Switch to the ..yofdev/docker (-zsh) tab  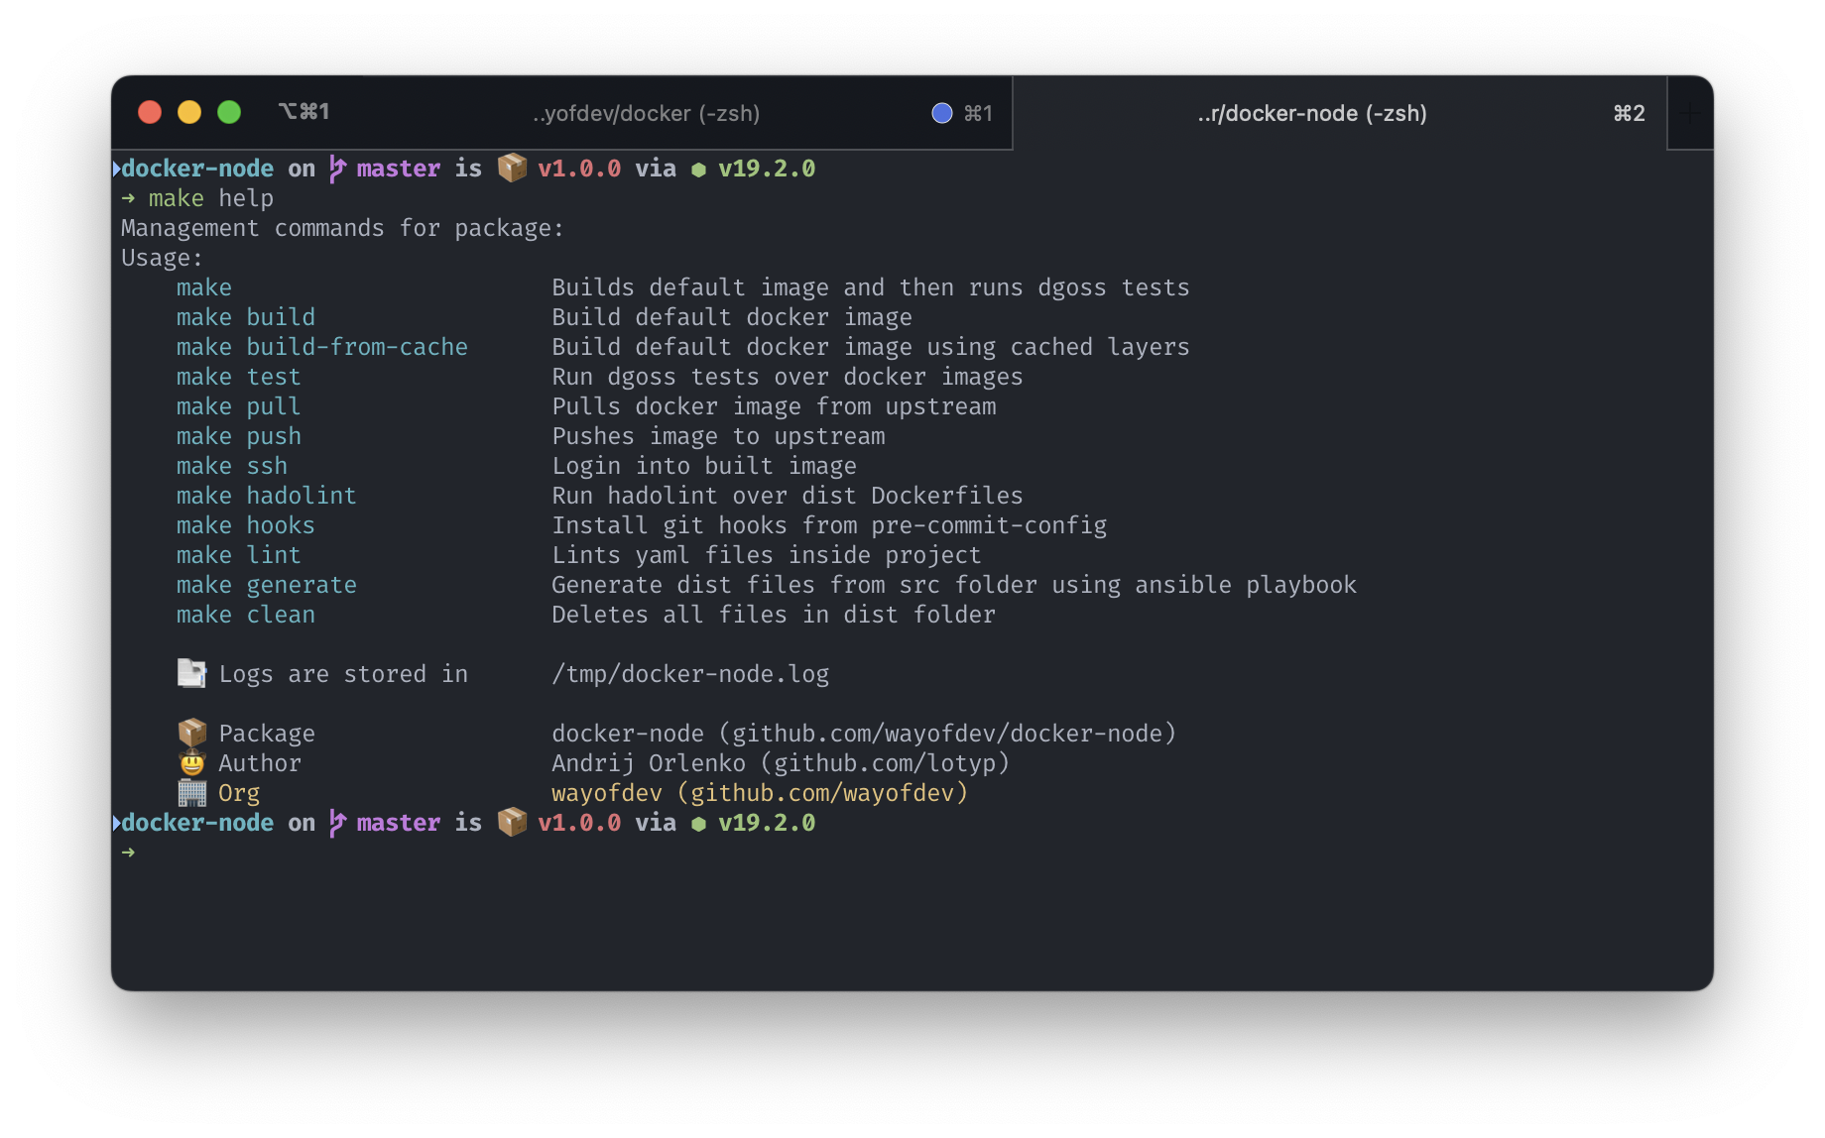point(646,113)
